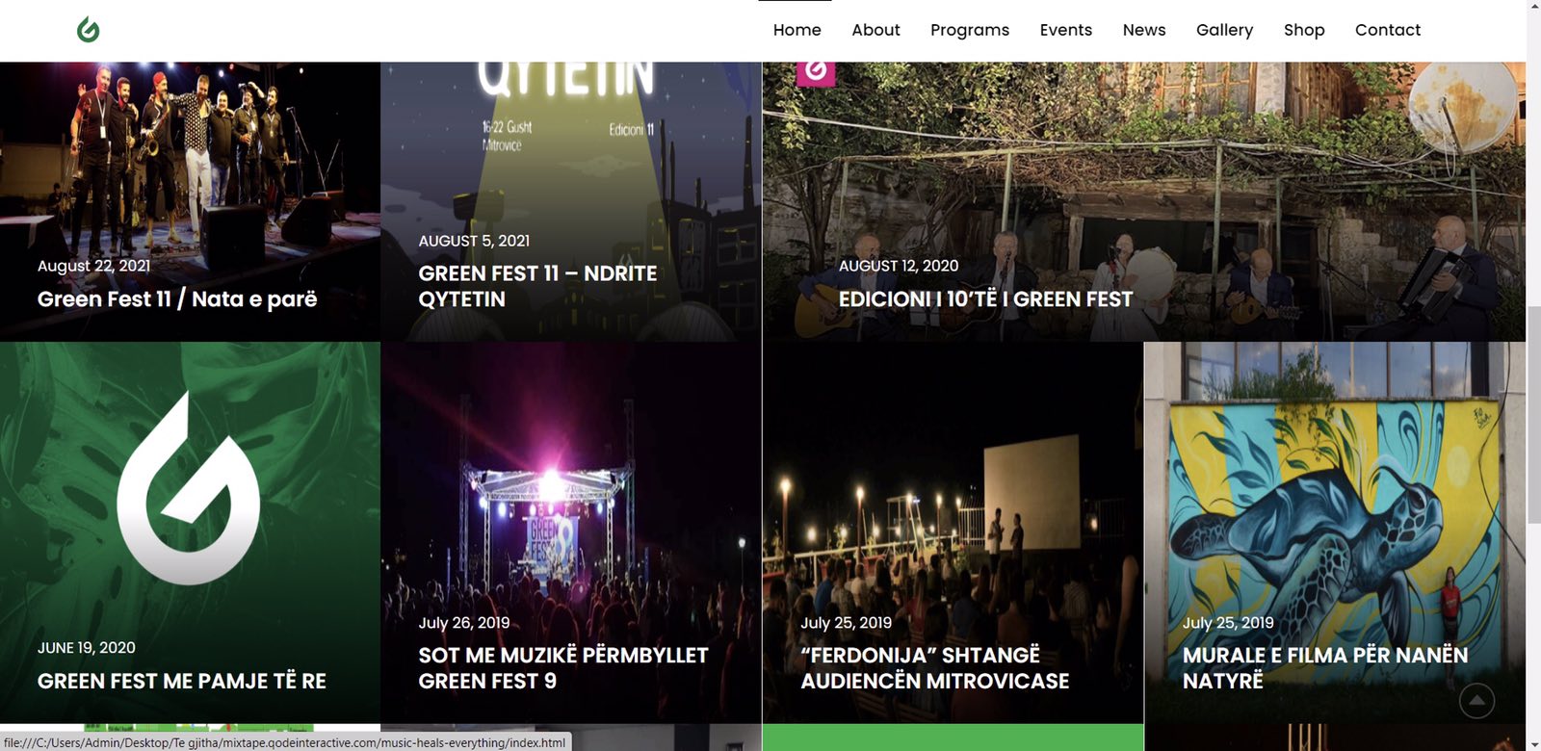This screenshot has width=1541, height=751.
Task: Go to the Contact page
Action: (x=1387, y=30)
